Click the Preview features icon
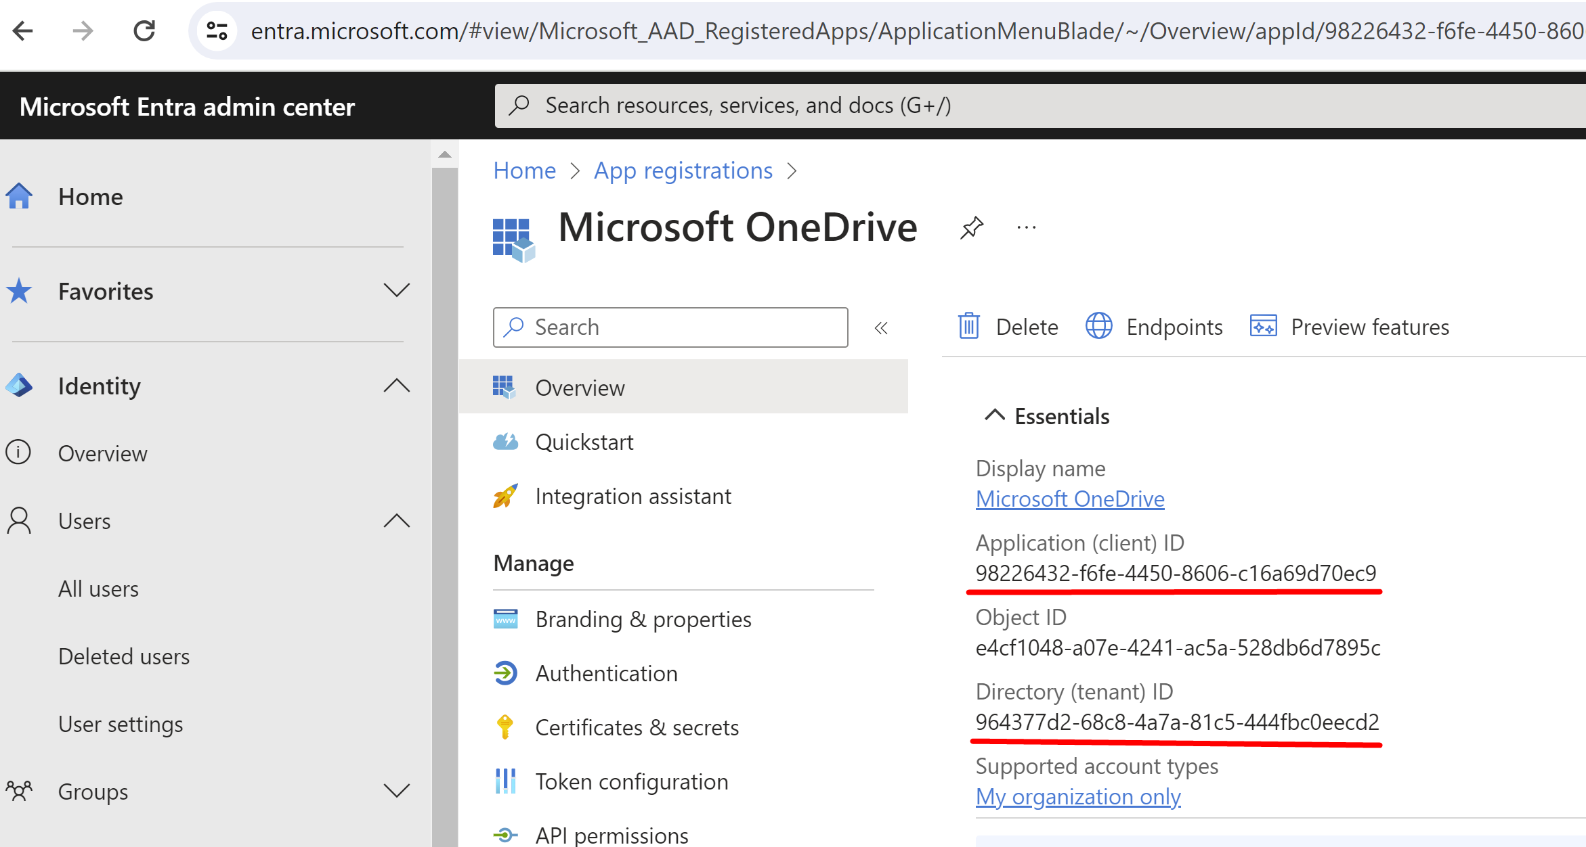Screen dimensions: 1586x847 point(1263,327)
